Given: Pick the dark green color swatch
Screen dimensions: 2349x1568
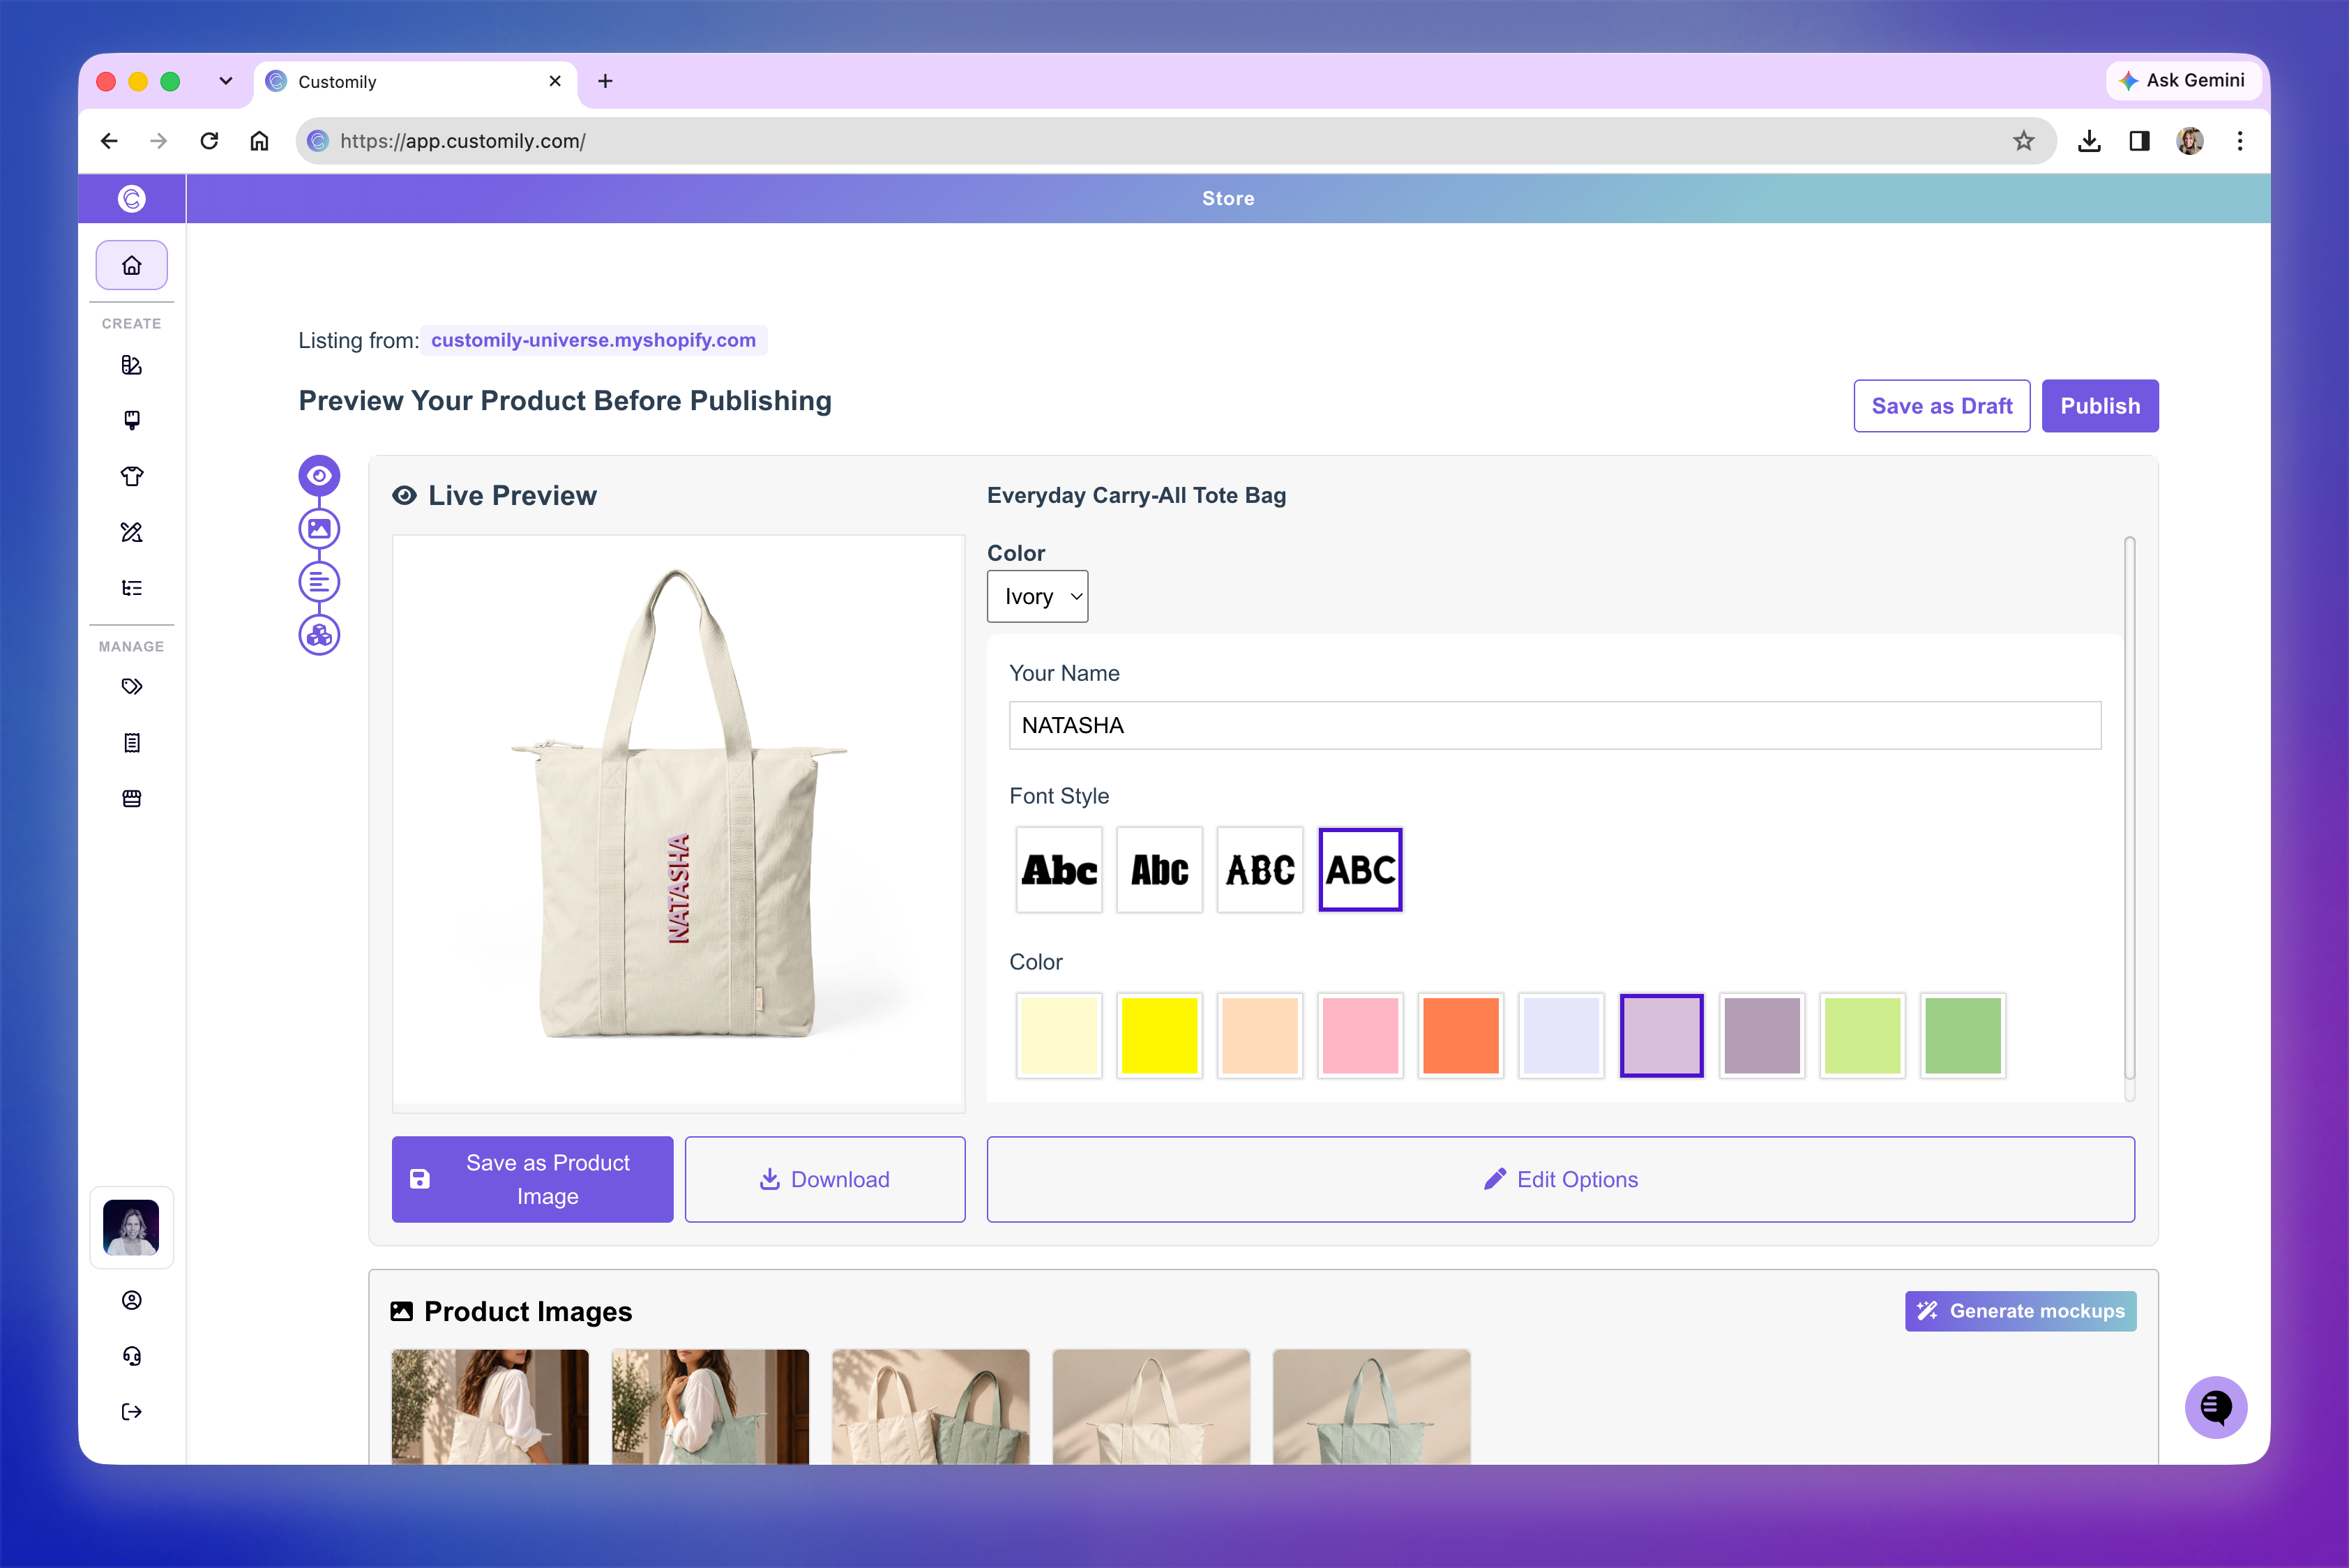Looking at the screenshot, I should [1963, 1035].
